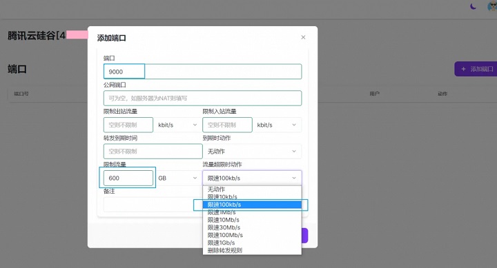The image size is (497, 268).
Task: Click the 添加端口 button with plus icon
Action: (x=476, y=69)
